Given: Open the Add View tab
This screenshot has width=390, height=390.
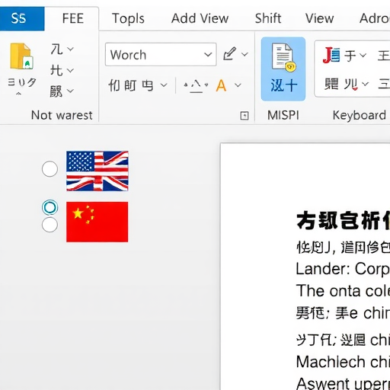Looking at the screenshot, I should 200,18.
